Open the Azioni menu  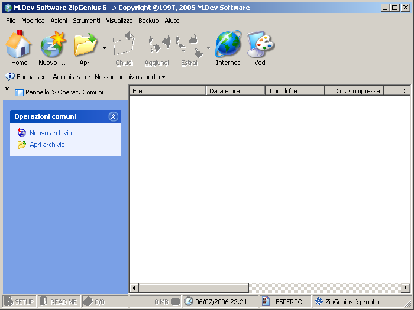click(x=59, y=21)
